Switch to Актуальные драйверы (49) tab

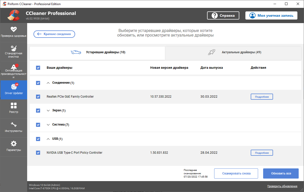tap(234, 53)
